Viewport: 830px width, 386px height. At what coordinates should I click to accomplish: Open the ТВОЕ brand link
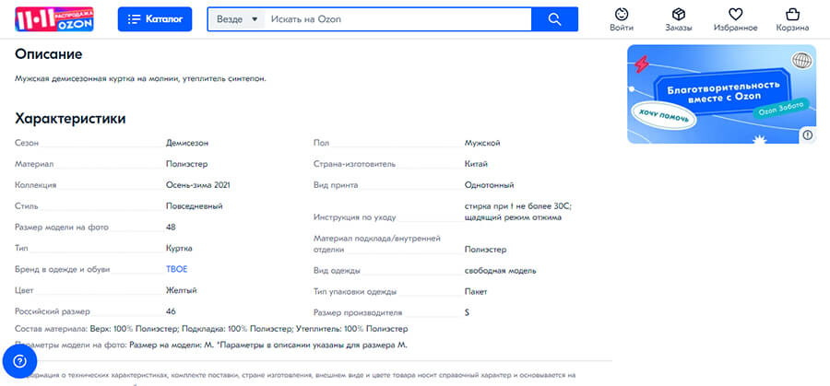[177, 269]
